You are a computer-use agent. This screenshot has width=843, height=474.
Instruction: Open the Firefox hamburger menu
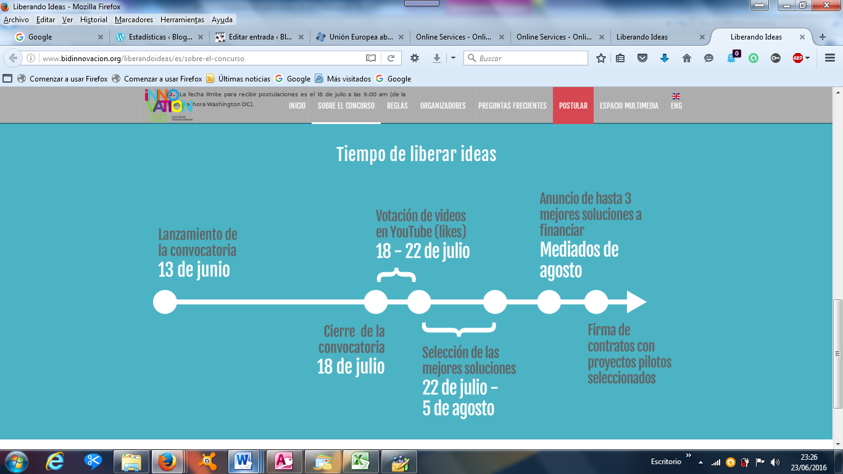[829, 58]
